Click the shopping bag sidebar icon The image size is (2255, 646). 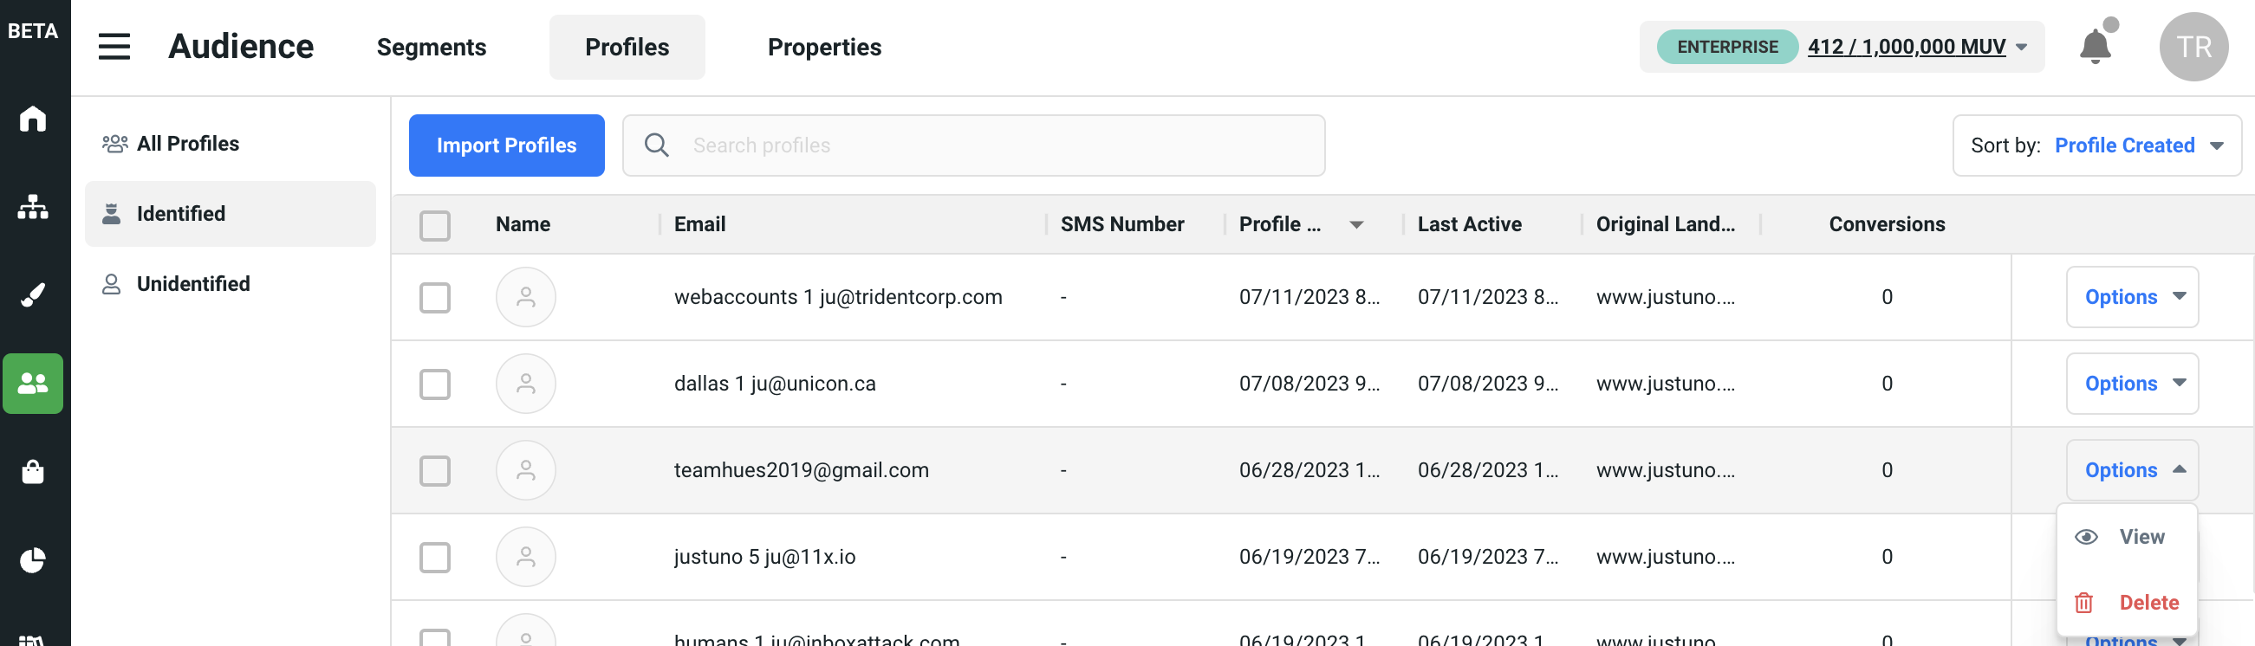[33, 472]
